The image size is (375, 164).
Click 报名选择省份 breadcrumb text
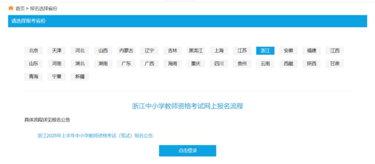click(43, 9)
